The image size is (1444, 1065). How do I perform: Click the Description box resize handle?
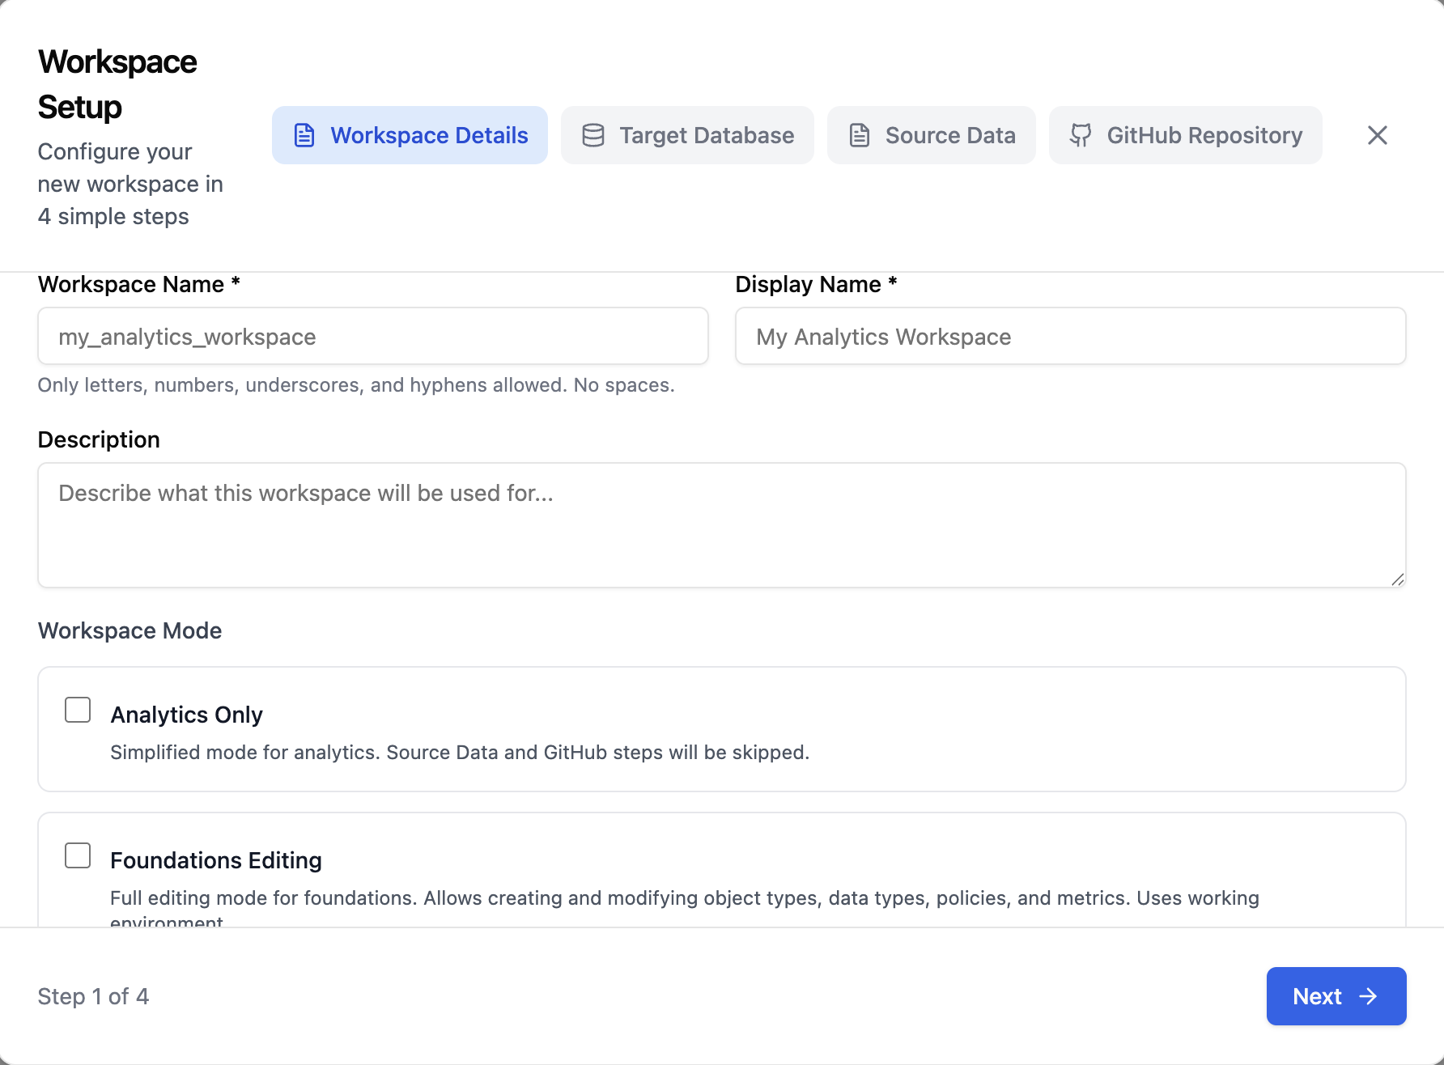1397,579
